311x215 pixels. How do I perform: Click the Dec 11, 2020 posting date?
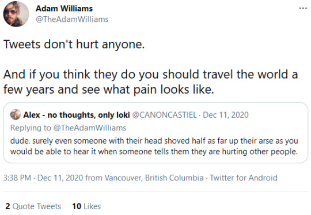click(60, 178)
